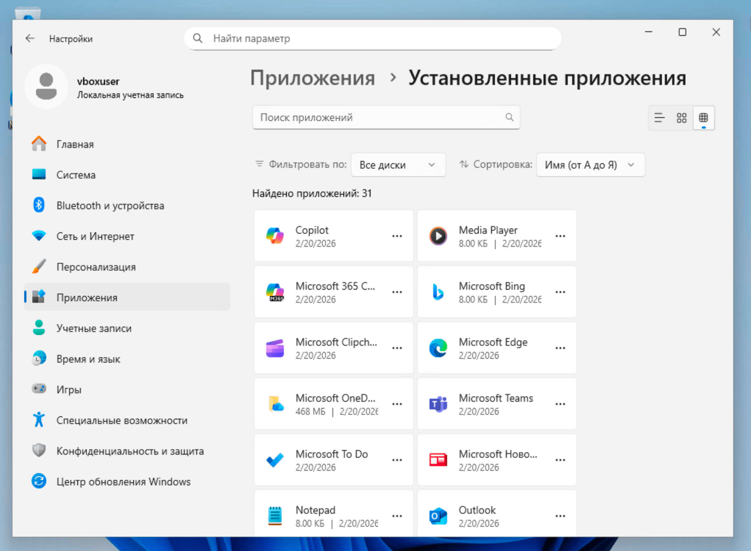
Task: Open 'Bluetooth и устройства' section
Action: (110, 206)
